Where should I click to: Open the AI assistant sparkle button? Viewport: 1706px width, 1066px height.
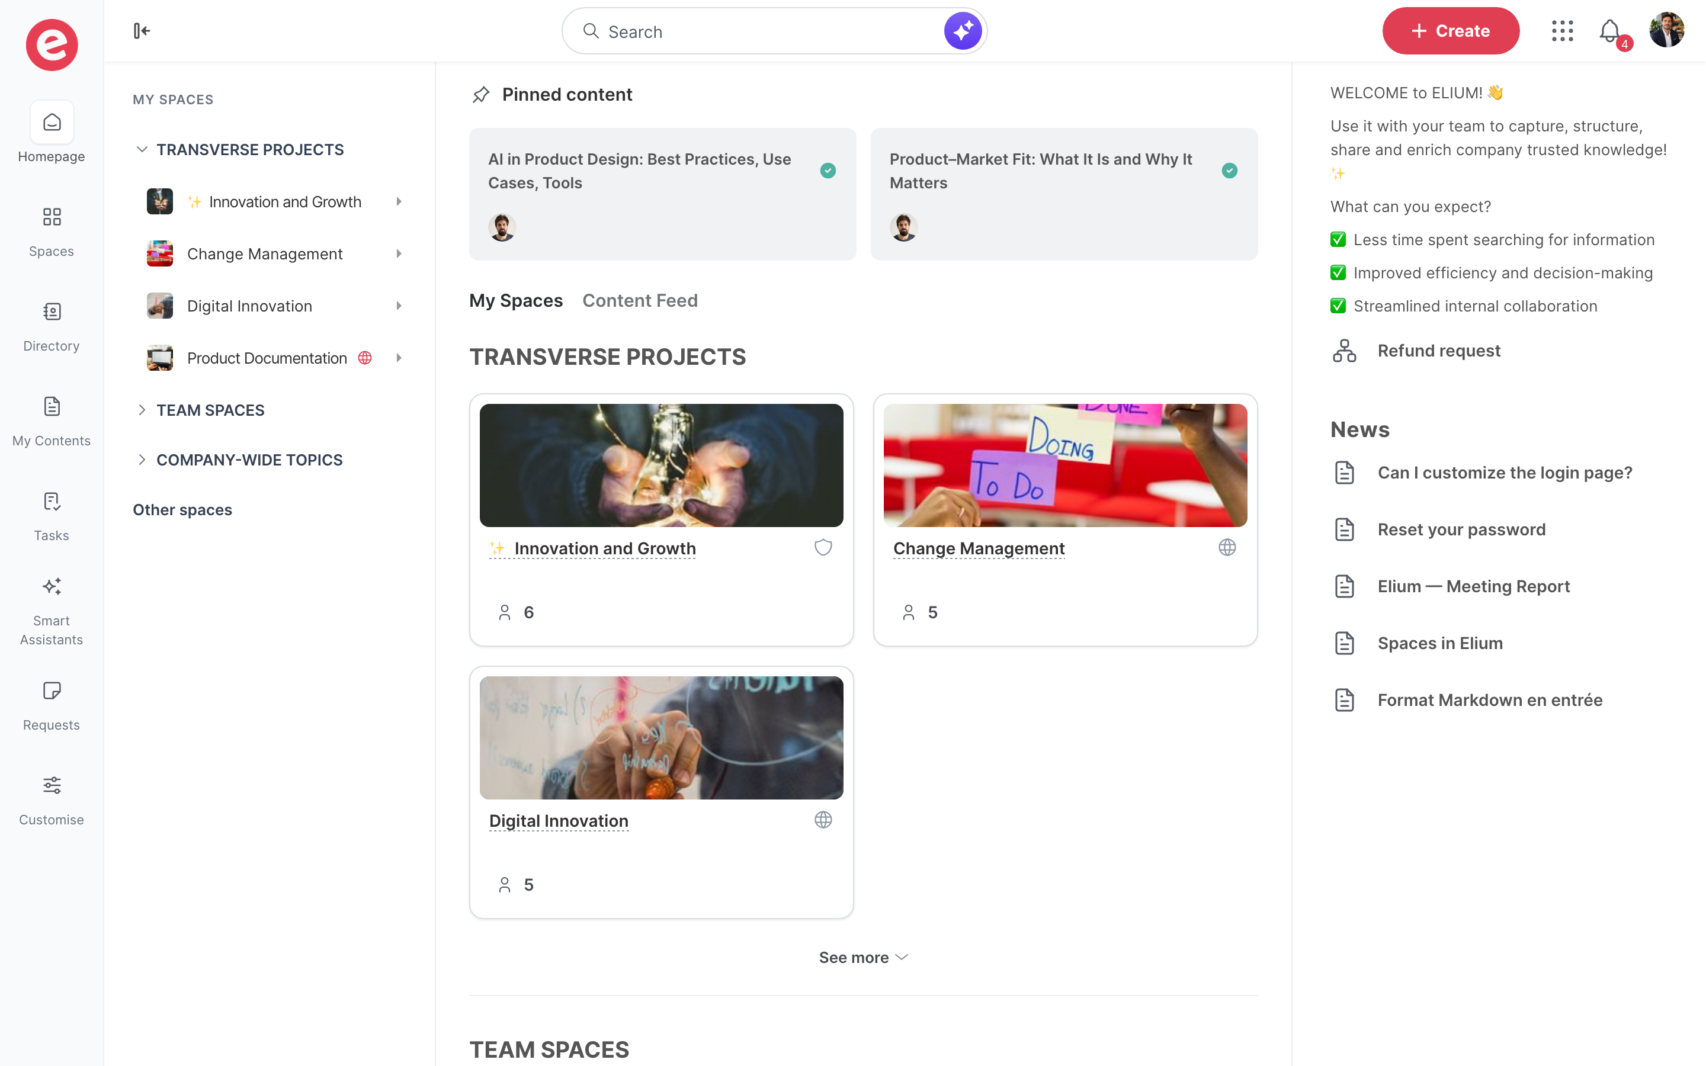tap(963, 31)
